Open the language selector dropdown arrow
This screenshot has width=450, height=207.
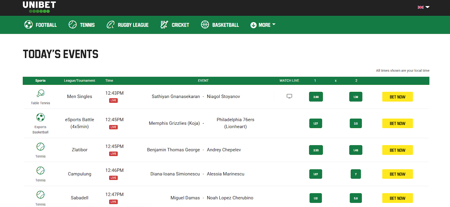pos(427,7)
